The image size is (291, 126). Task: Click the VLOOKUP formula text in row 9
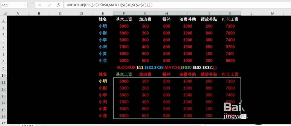pos(167,68)
